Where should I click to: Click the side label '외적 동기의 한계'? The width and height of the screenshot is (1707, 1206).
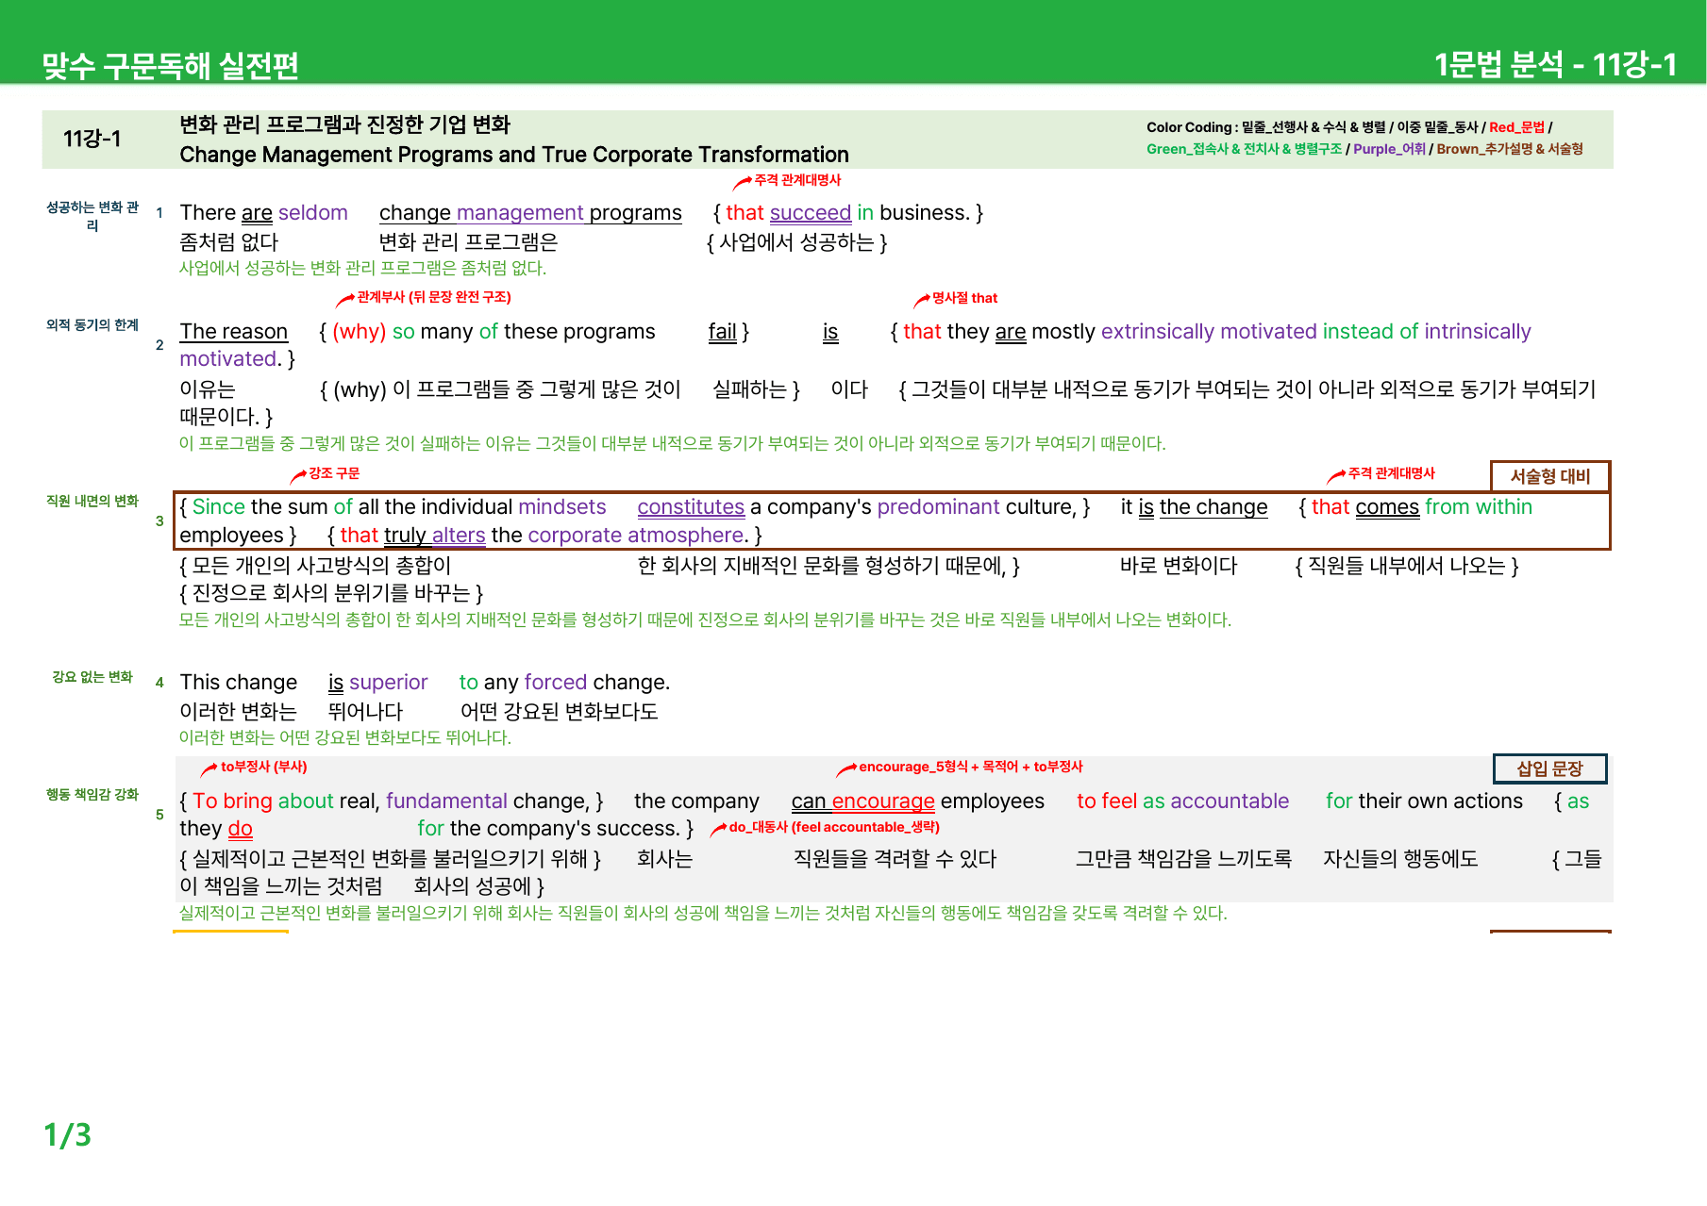click(x=92, y=324)
